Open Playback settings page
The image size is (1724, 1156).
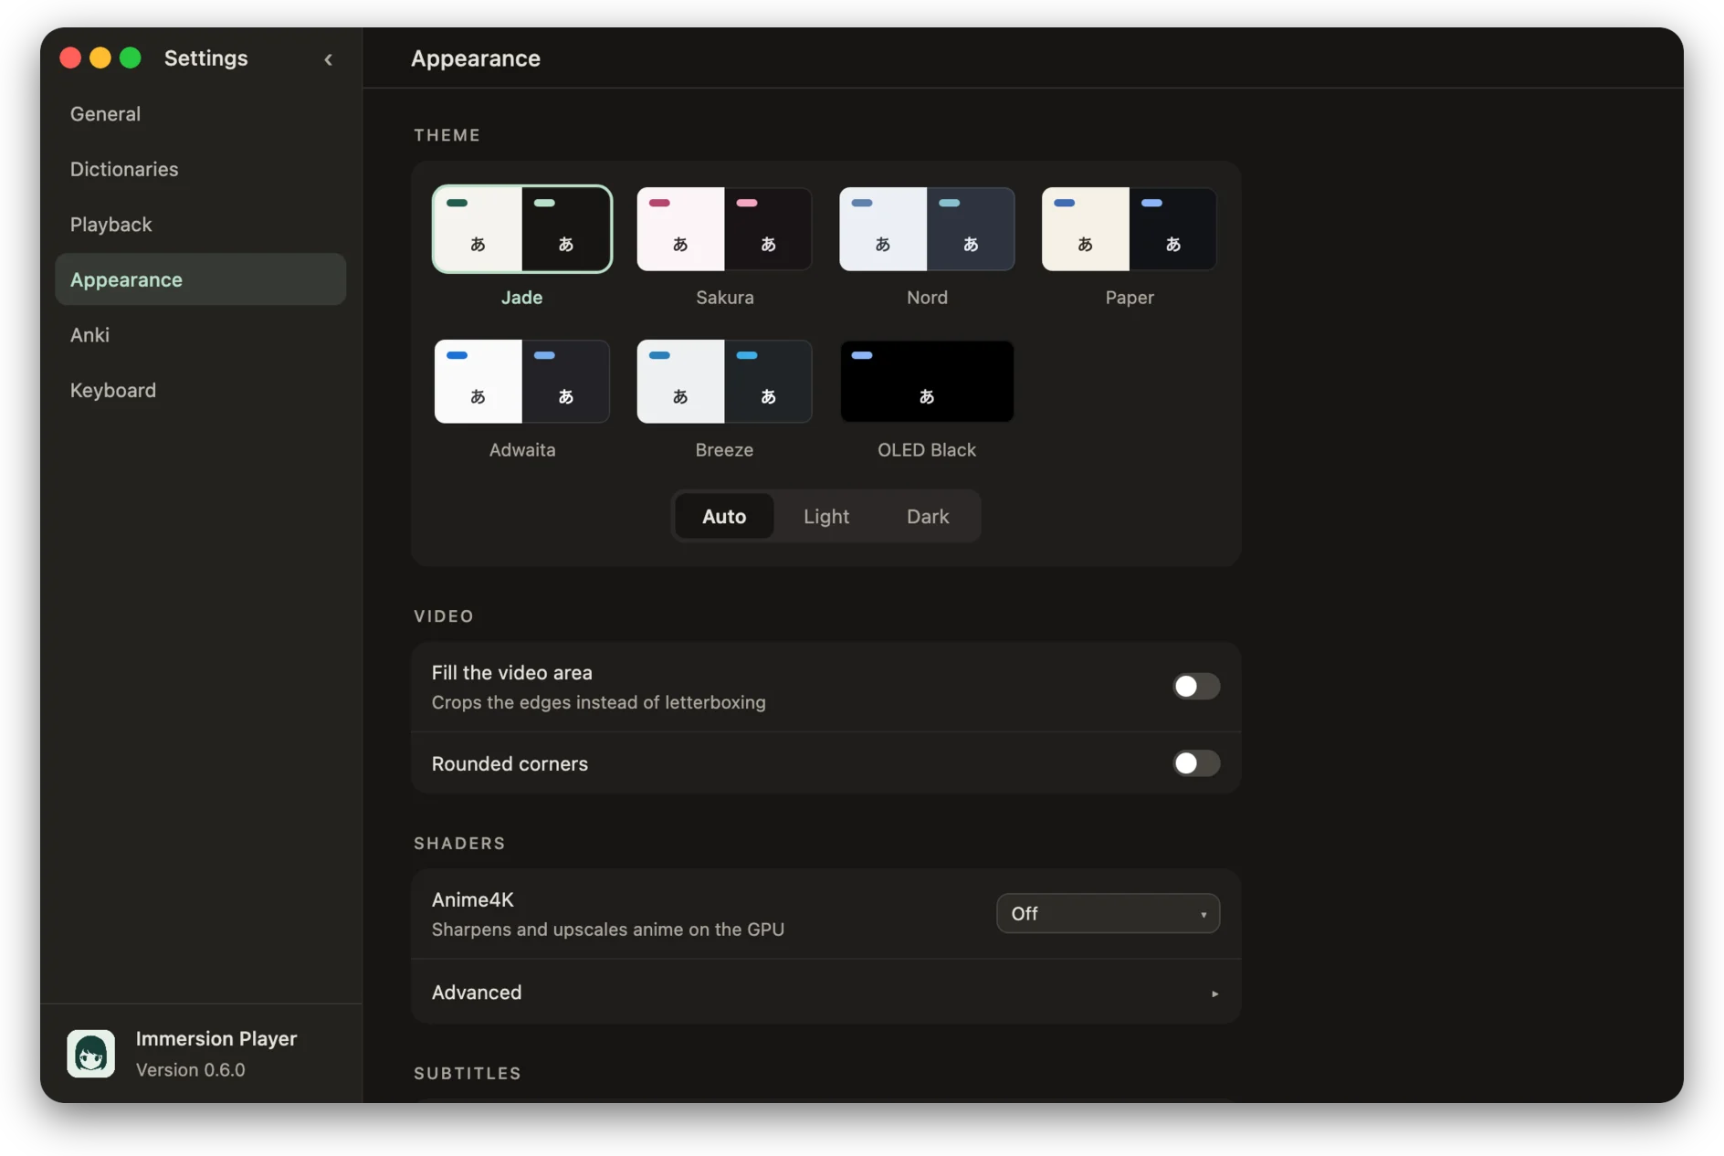click(201, 225)
